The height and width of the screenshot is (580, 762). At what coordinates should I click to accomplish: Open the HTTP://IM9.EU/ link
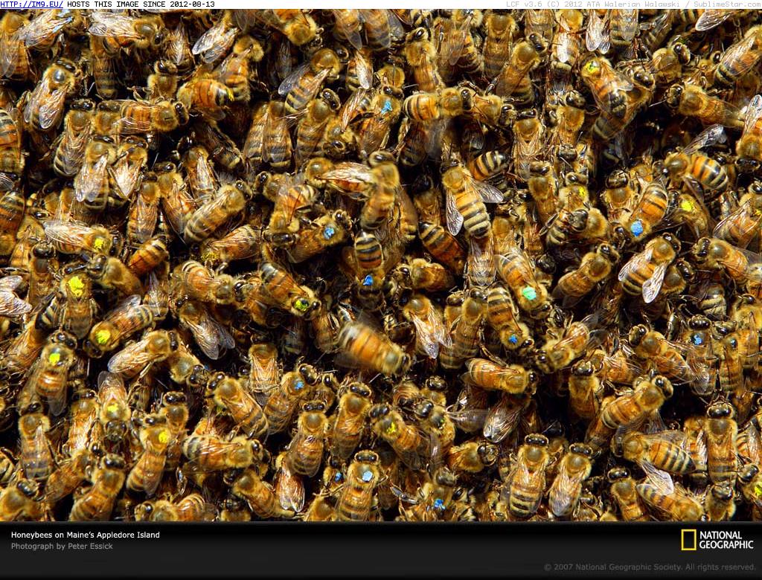pos(31,4)
